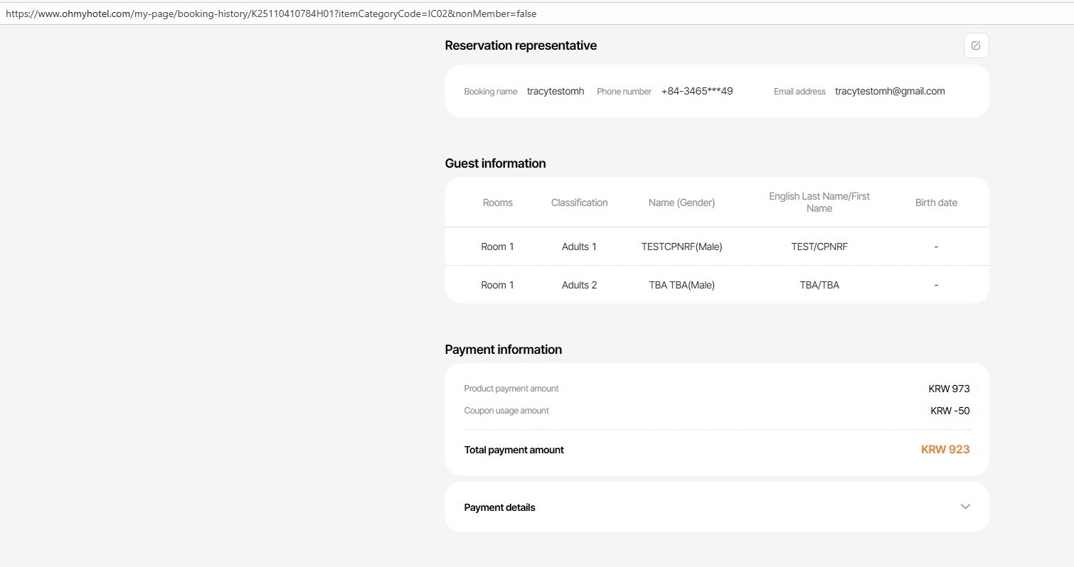Click the Name (Gender) column header

click(681, 202)
